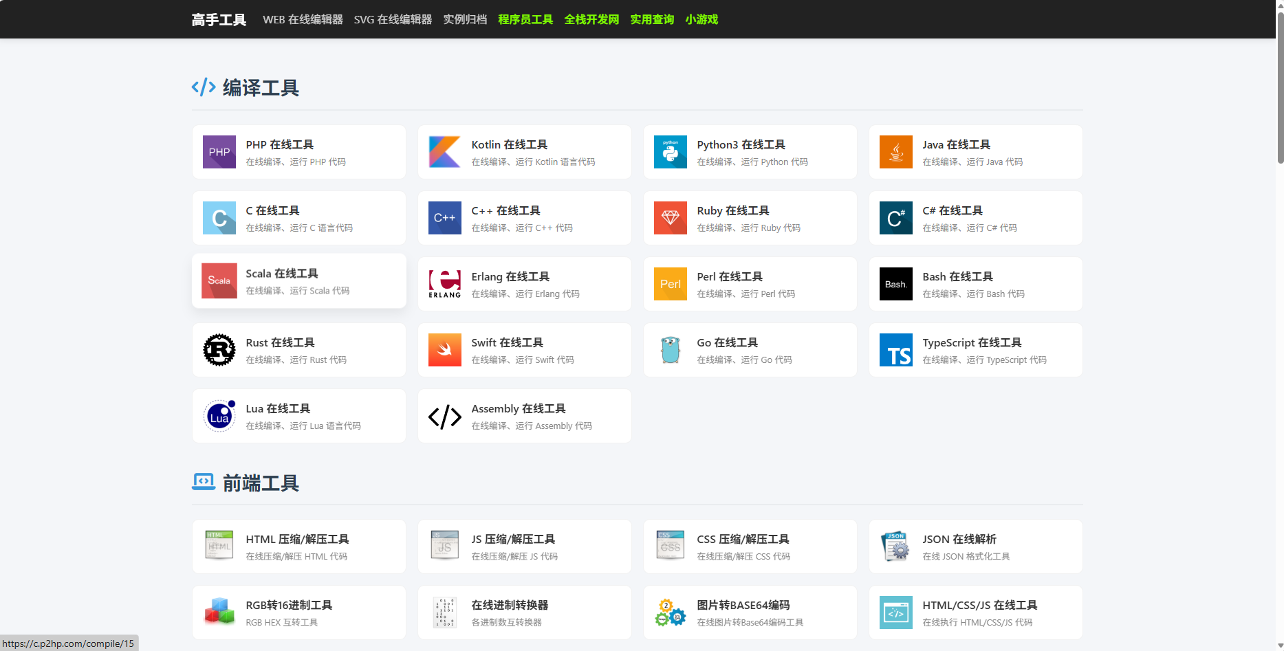Open the Scala 在线工具 link
This screenshot has width=1284, height=651.
pyautogui.click(x=282, y=274)
